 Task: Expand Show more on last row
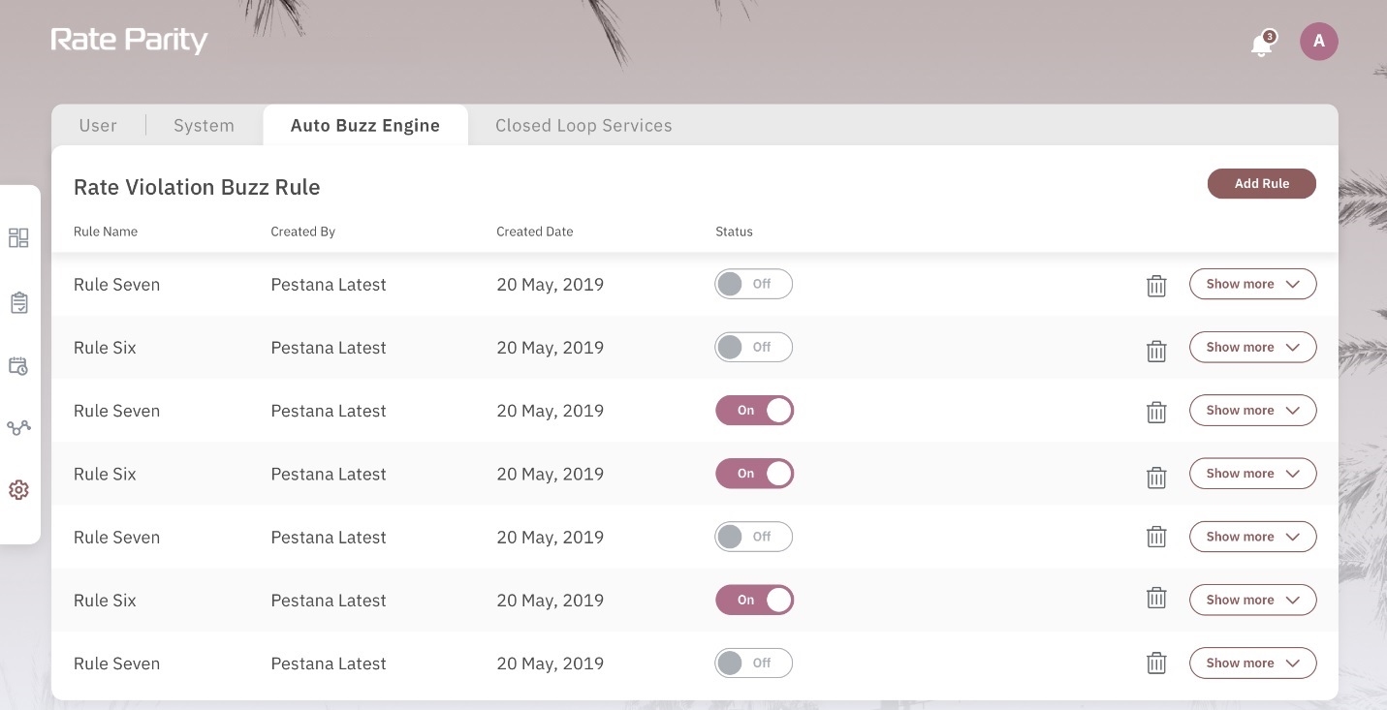point(1252,664)
